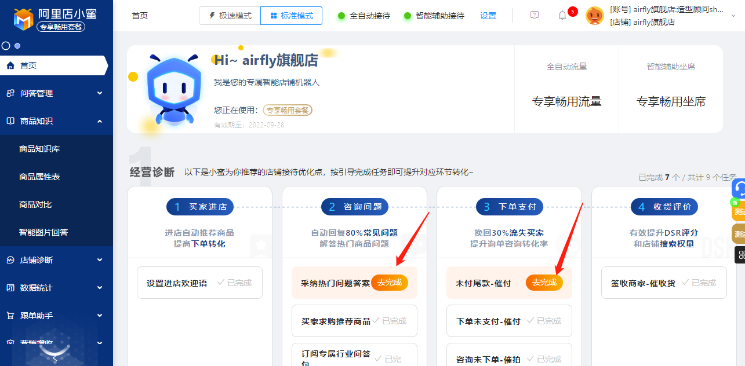Viewport: 745px width, 366px height.
Task: Click the account name airfly旗舰店:造型顾问
Action: pyautogui.click(x=667, y=9)
